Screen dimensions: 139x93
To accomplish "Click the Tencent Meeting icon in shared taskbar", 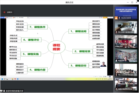I will pos(18,79).
